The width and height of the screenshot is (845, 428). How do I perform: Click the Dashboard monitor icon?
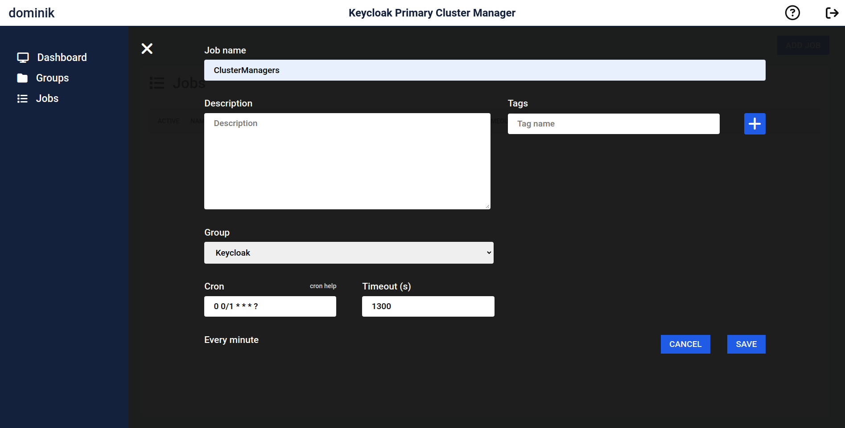[x=23, y=57]
